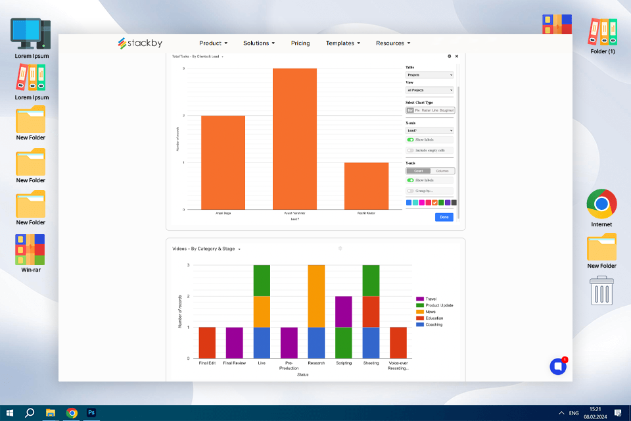Image resolution: width=631 pixels, height=421 pixels.
Task: Expand Total Tasks - By Clients & Lead title menu
Action: pyautogui.click(x=223, y=57)
